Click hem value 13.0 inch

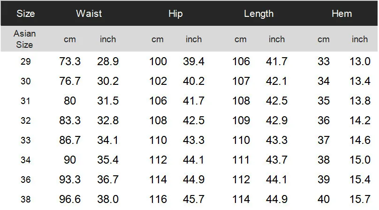tap(360, 61)
